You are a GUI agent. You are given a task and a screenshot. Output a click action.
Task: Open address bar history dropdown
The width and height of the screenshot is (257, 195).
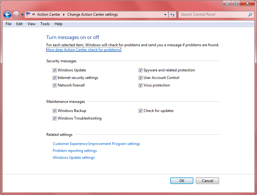[165, 15]
